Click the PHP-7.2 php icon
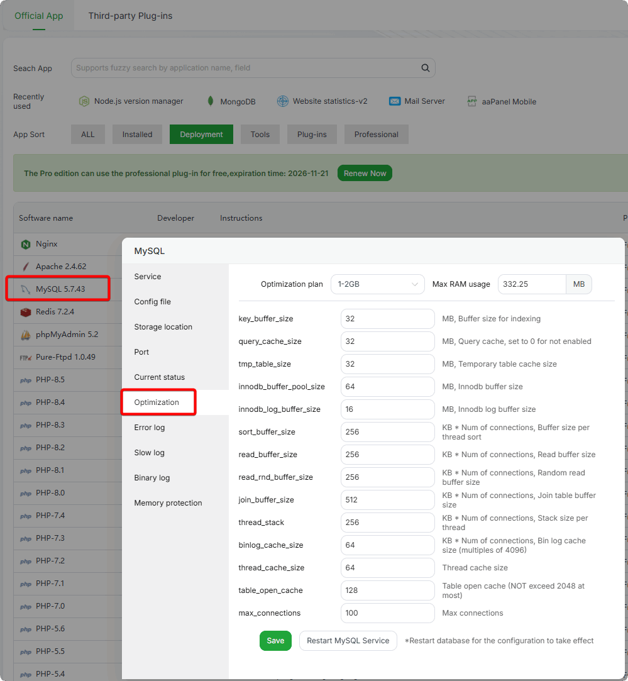 (26, 561)
